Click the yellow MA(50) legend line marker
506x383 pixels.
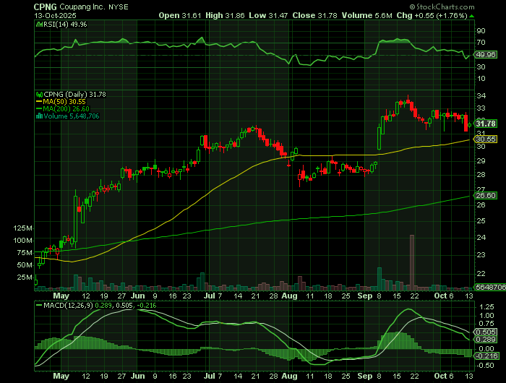point(39,102)
